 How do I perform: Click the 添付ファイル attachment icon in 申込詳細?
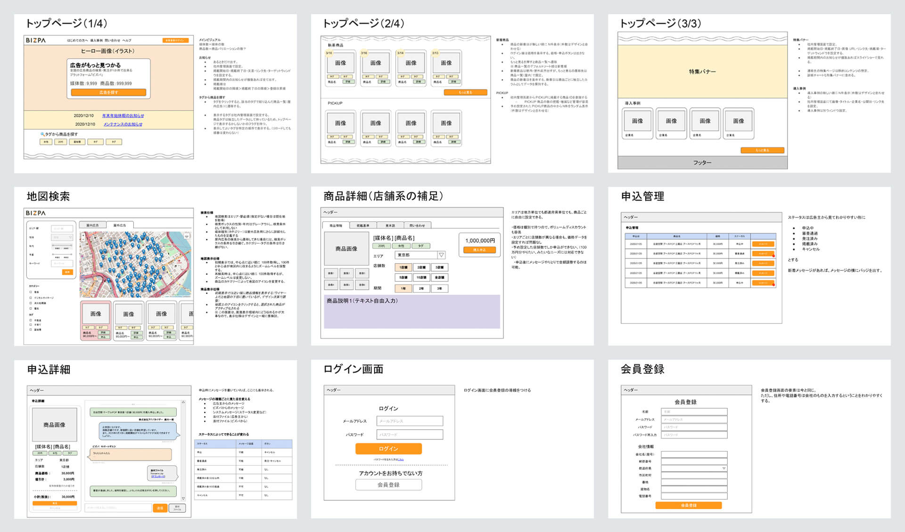tap(177, 508)
